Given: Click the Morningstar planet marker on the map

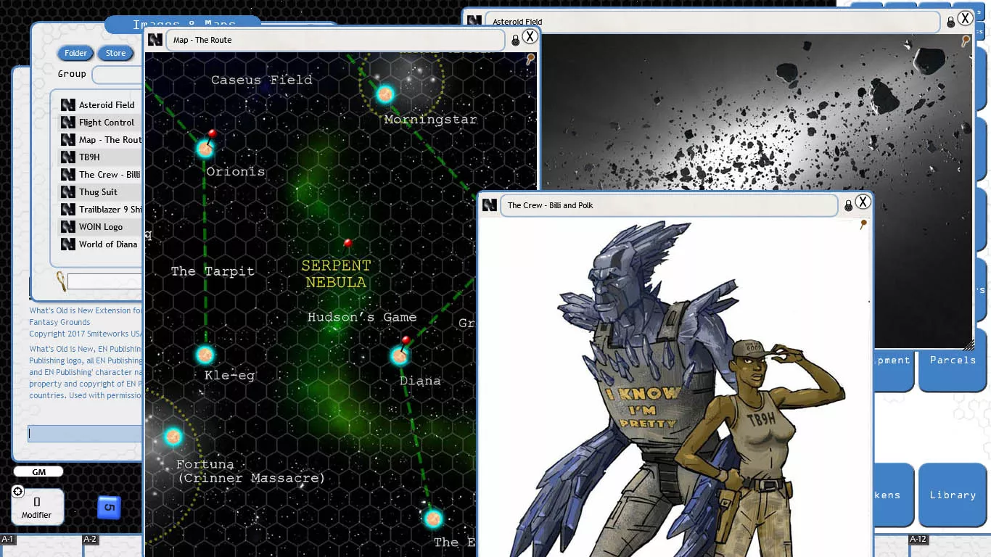Looking at the screenshot, I should [x=385, y=94].
